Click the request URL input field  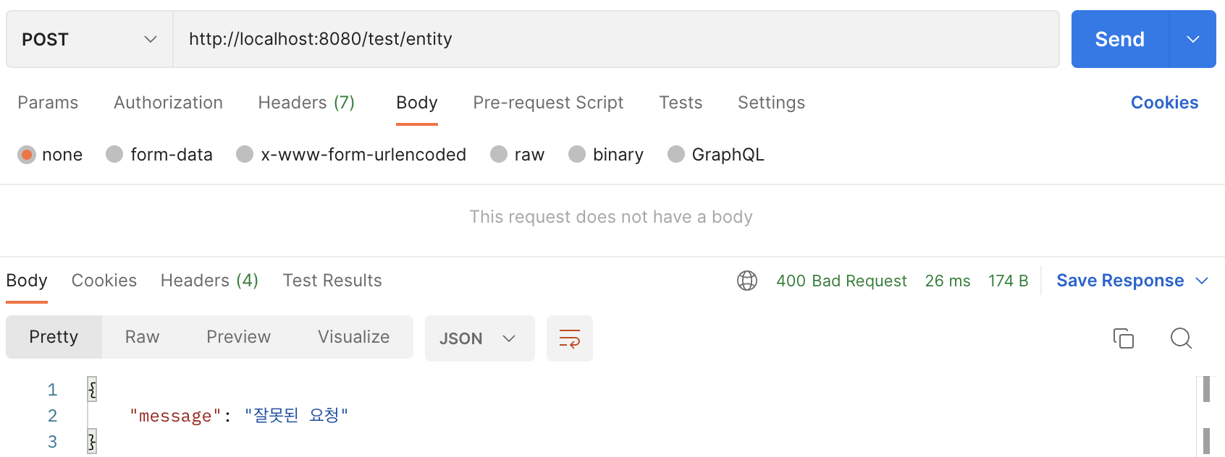(615, 39)
